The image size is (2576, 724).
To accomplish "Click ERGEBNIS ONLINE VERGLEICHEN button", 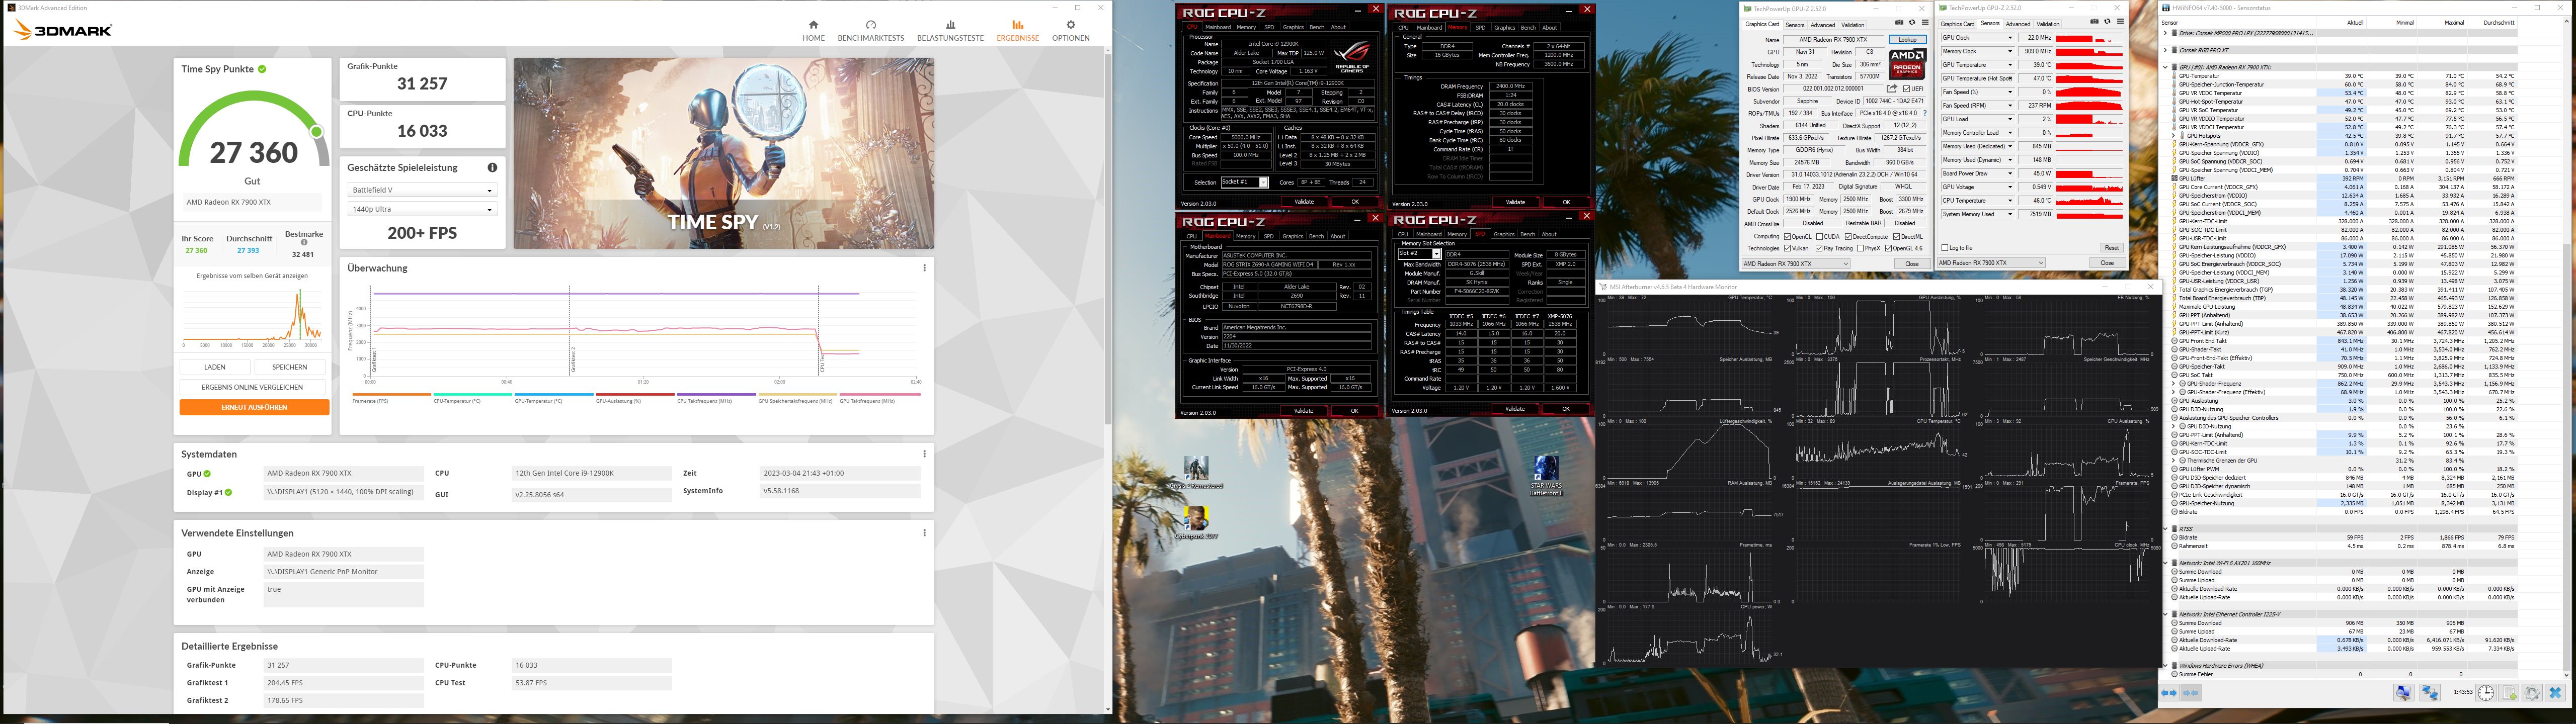I will pos(252,387).
